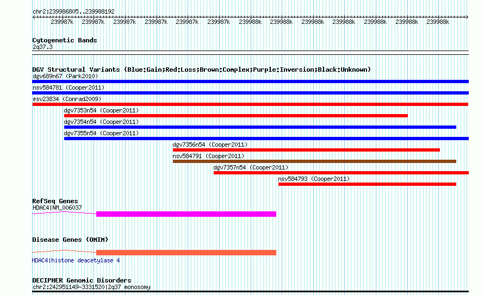Click the HDAC4|NM_006037 RefSeq label

57,208
